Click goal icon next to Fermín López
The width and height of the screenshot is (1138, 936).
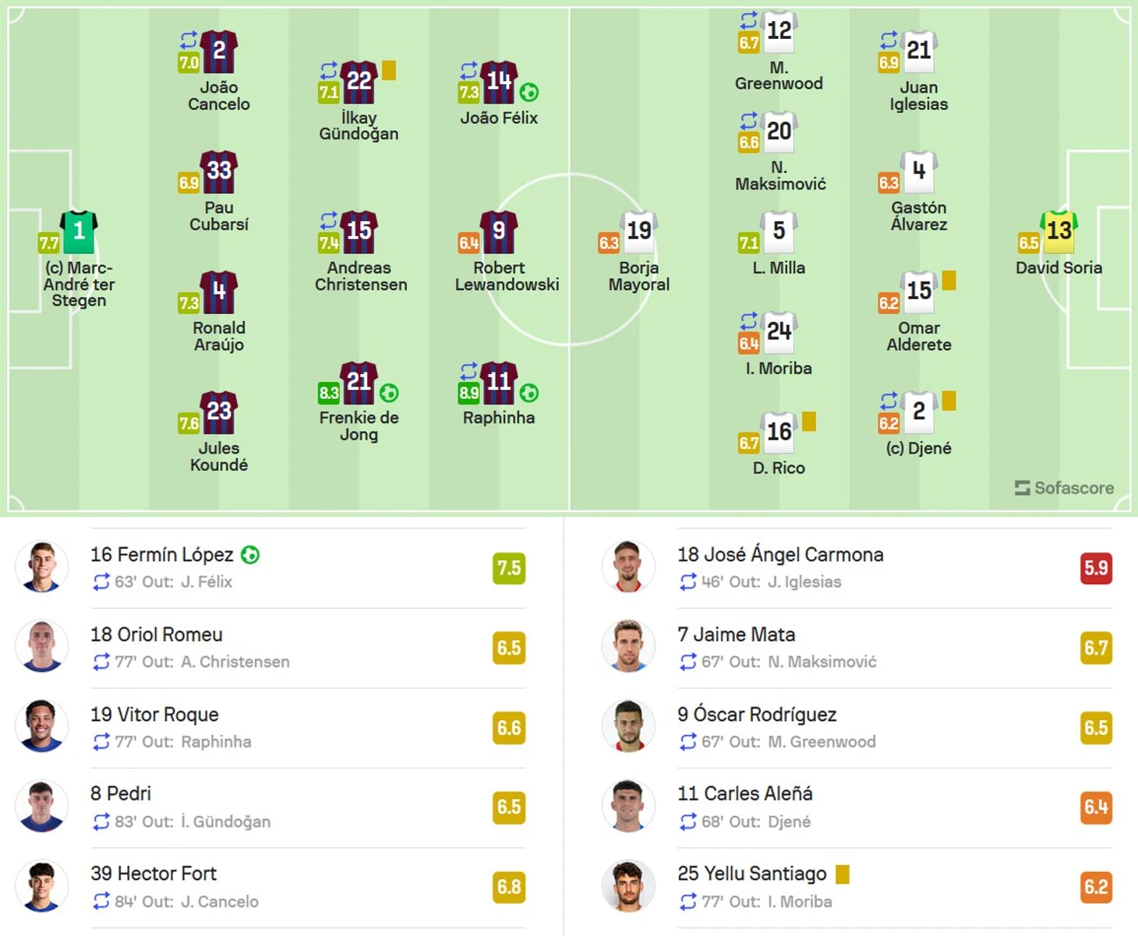(250, 555)
